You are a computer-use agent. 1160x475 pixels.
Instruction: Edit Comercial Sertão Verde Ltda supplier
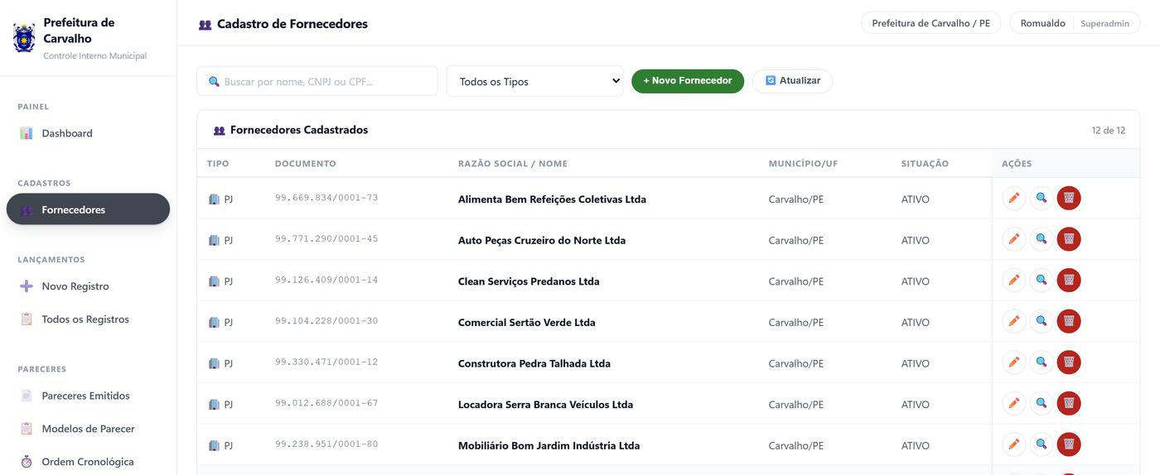point(1014,321)
